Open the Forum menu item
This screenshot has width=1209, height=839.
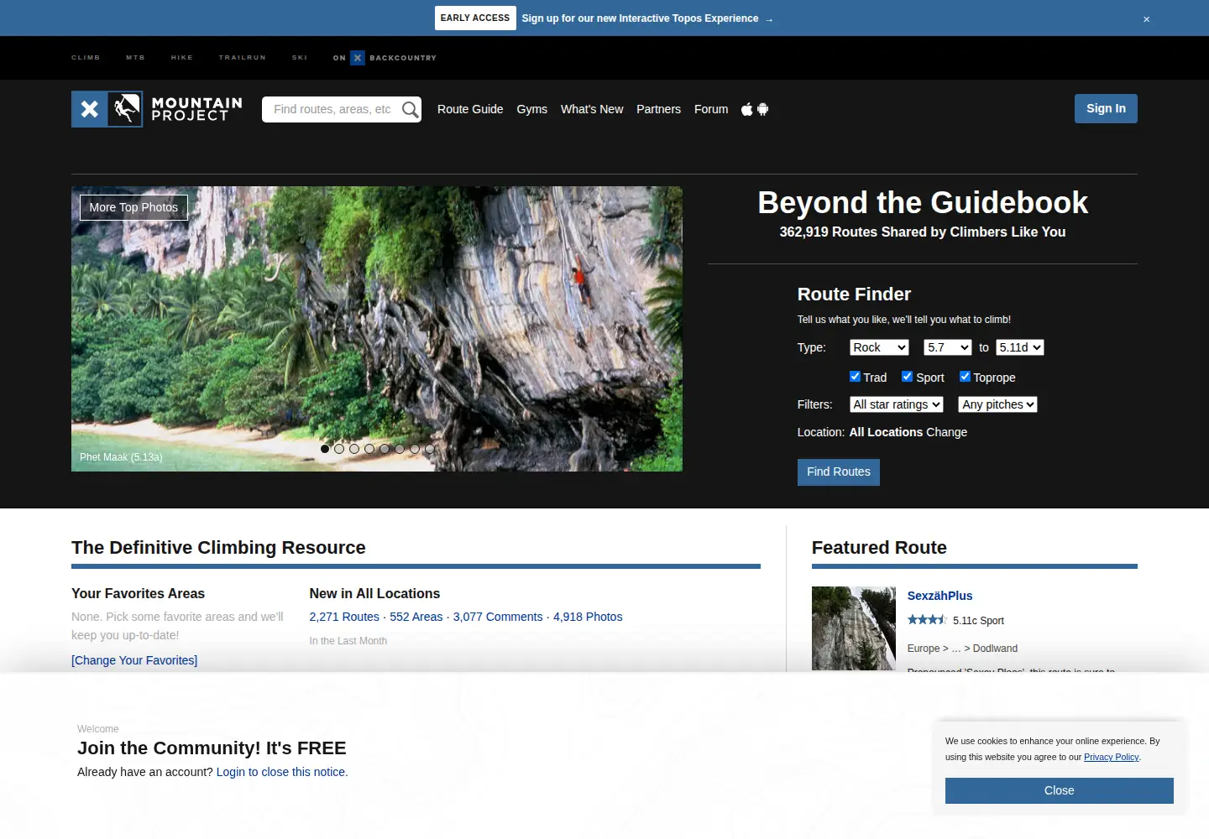coord(711,109)
